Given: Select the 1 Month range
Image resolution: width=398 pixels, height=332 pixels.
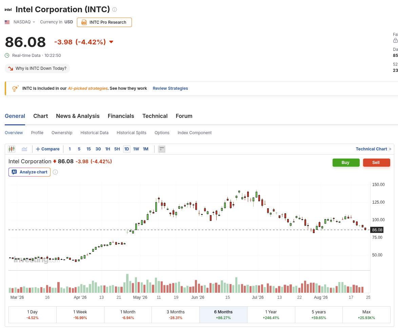Looking at the screenshot, I should tap(128, 314).
